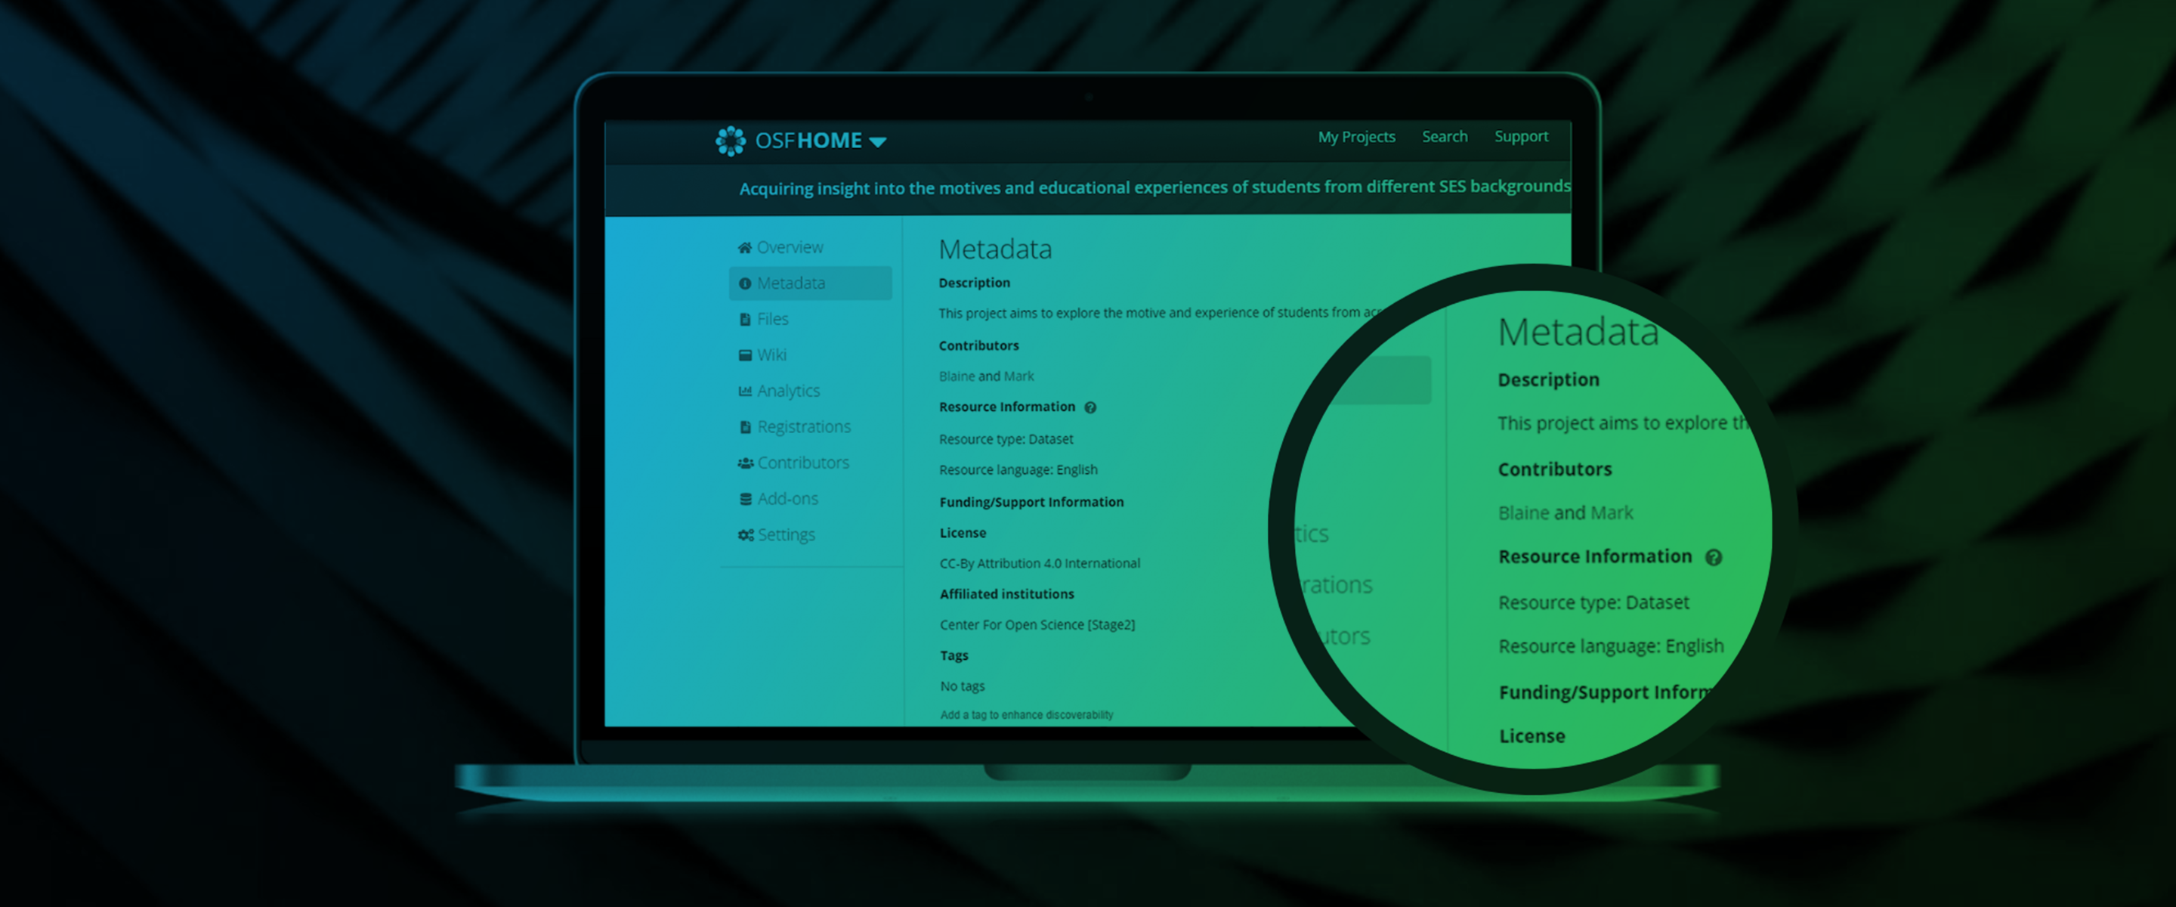Click the 'Tags' heading
2176x907 pixels.
954,656
